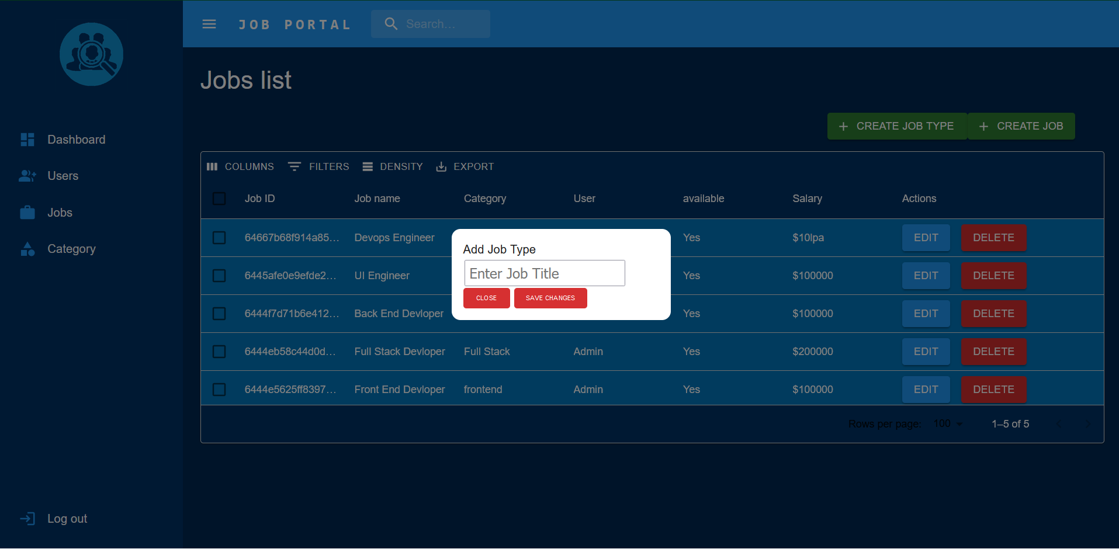
Task: Check the select-all checkbox in the header
Action: (219, 199)
